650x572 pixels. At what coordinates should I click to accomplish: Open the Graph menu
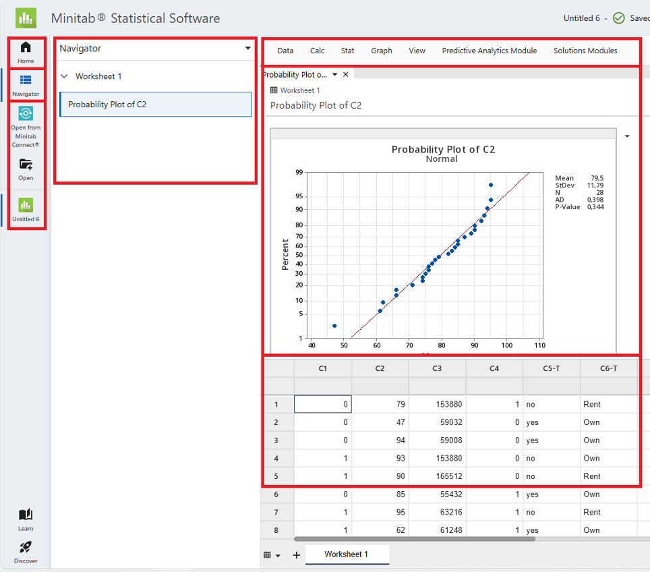[x=381, y=51]
